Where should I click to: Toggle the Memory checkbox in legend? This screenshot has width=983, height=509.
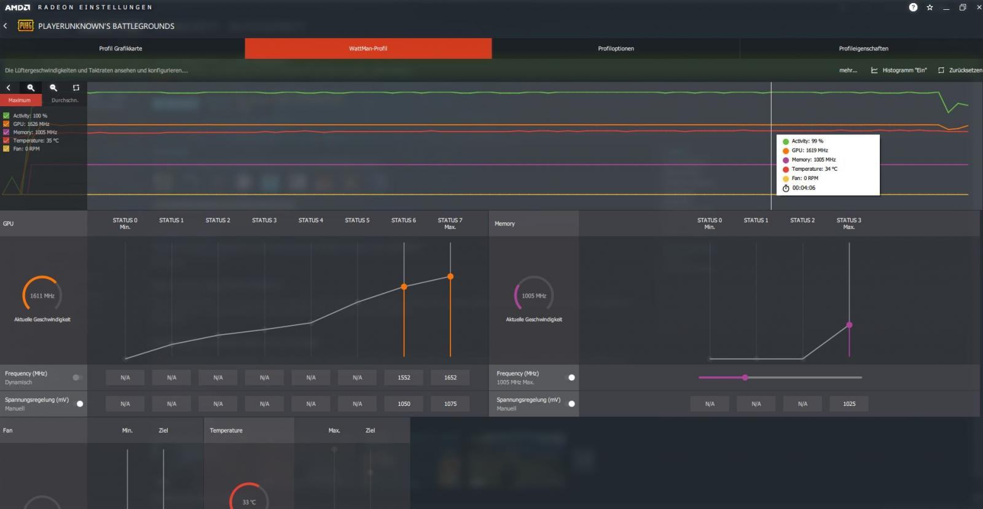[x=6, y=132]
